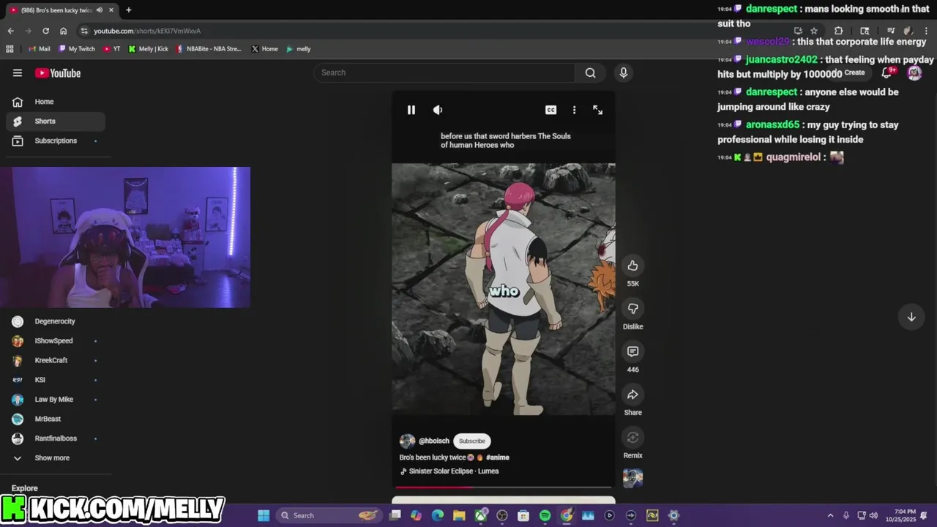937x527 pixels.
Task: Mute tab via speaker icon on tab
Action: click(99, 10)
